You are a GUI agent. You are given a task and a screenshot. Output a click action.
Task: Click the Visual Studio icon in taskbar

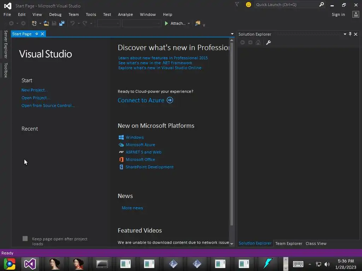30,264
